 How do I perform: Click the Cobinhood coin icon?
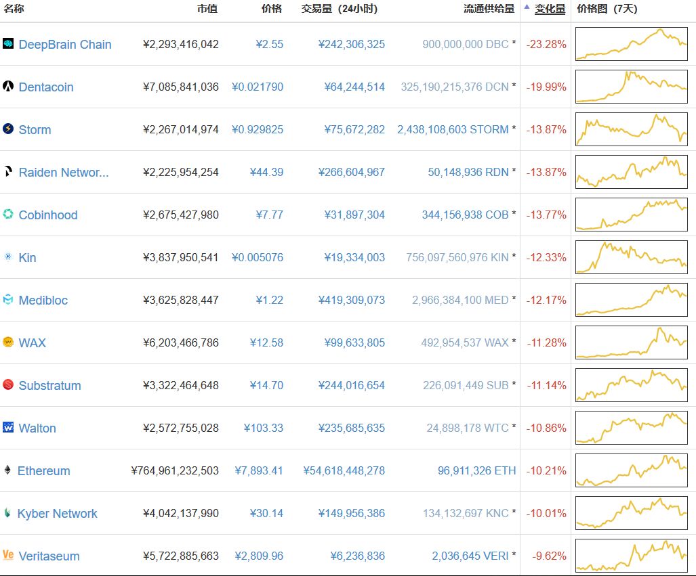pos(8,215)
